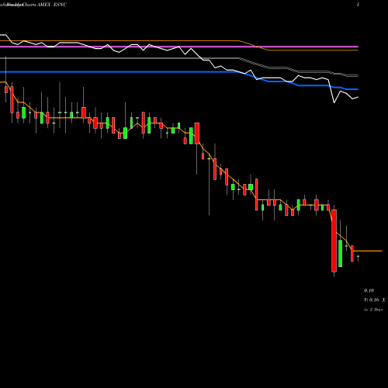Select the tall green candle after the biggest drop
388x388 pixels.
coord(340,254)
